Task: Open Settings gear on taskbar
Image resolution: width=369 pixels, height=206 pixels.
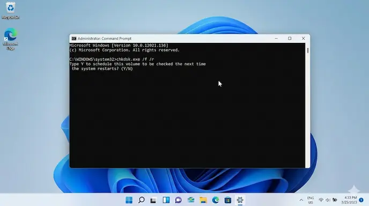Action: click(x=240, y=200)
